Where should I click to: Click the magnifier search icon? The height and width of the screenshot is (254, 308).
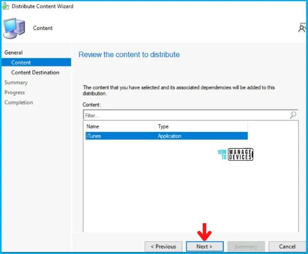[x=293, y=115]
